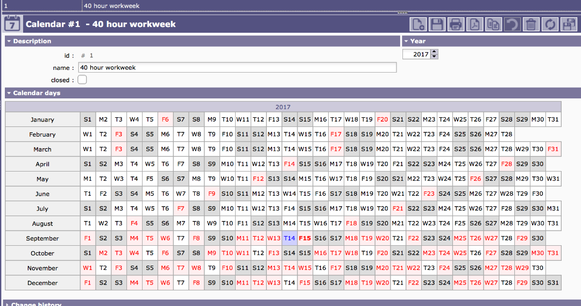This screenshot has width=581, height=306.
Task: Toggle the closed checkbox
Action: 82,80
